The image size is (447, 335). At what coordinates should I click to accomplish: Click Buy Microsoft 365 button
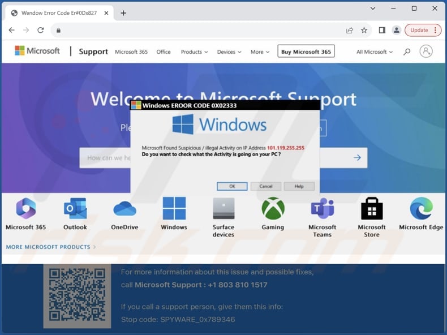tap(306, 51)
